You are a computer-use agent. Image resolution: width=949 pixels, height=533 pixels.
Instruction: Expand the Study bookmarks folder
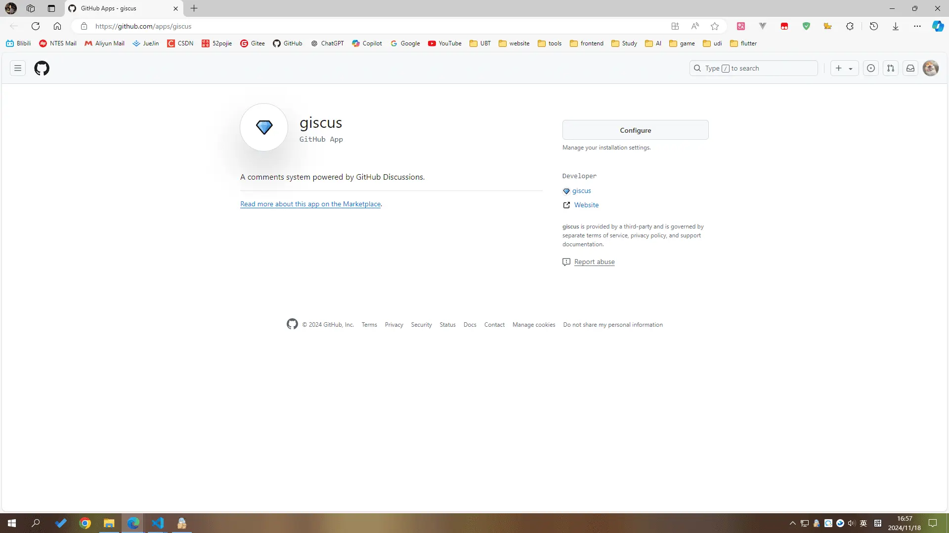coord(624,43)
